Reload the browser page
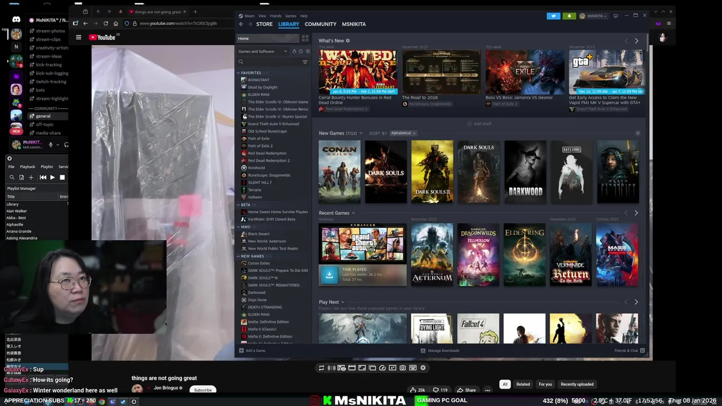The width and height of the screenshot is (722, 406). pos(105,23)
